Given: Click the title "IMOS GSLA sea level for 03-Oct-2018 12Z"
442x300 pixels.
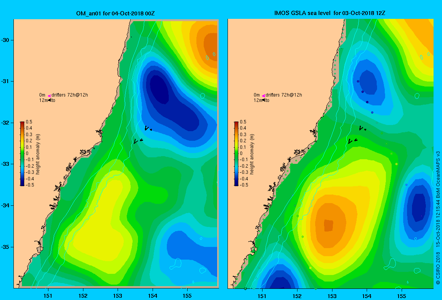Looking at the screenshot, I should click(330, 13).
